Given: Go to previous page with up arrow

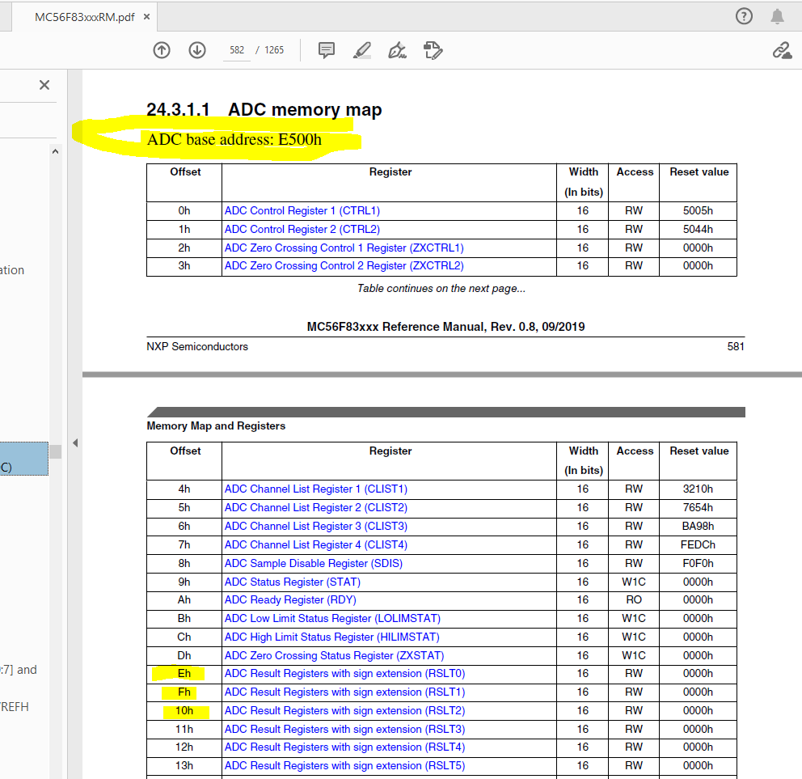Looking at the screenshot, I should 162,50.
